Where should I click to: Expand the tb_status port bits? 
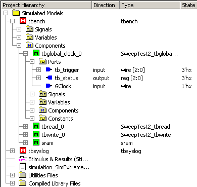point(38,78)
